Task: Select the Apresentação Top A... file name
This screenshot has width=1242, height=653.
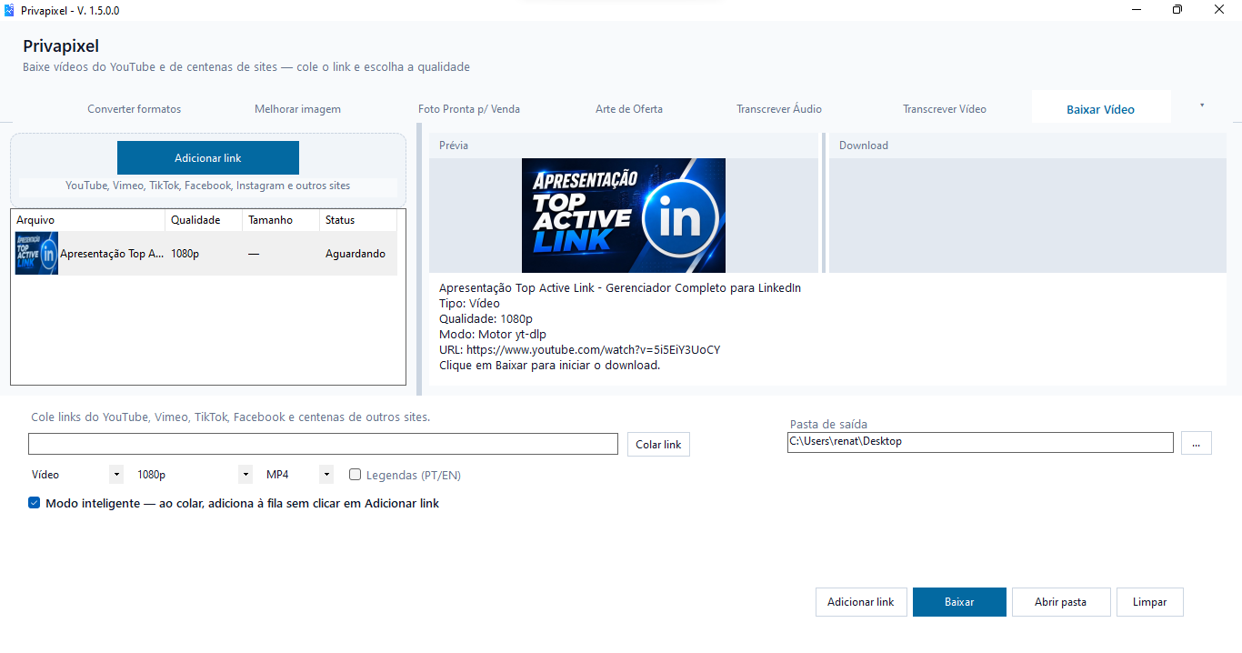Action: [112, 254]
